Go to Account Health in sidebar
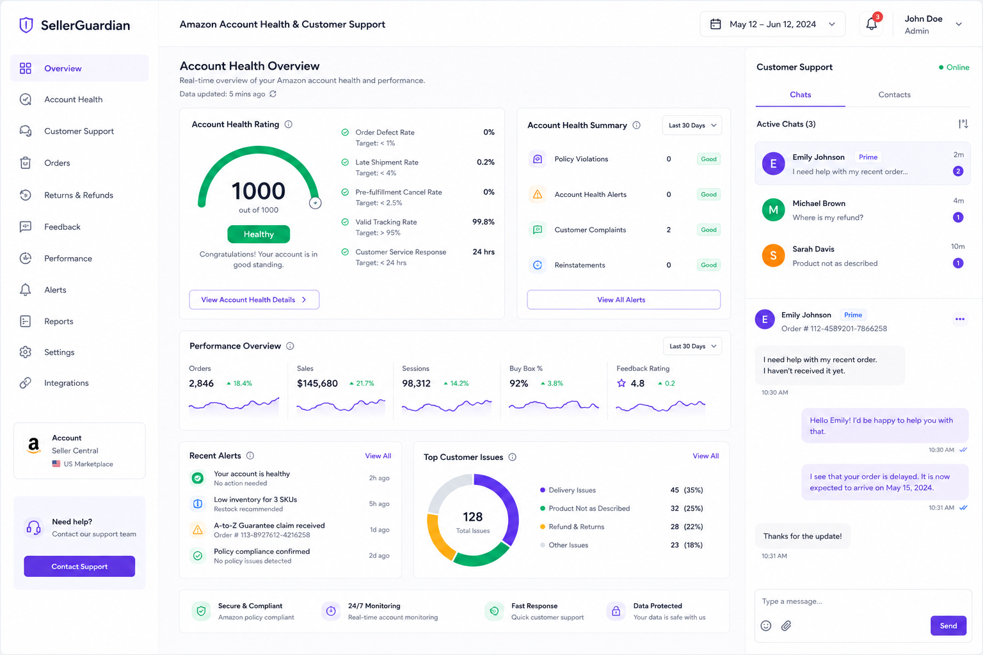 pyautogui.click(x=79, y=99)
